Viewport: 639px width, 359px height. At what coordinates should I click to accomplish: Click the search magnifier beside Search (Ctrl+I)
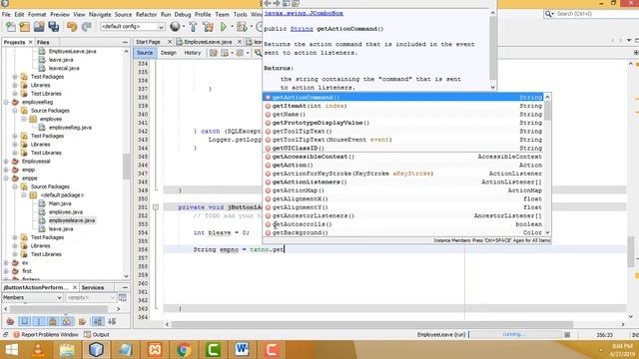(x=549, y=14)
